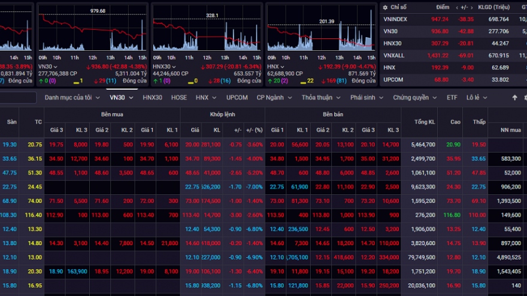Screen dimensions: 527x296
Task: Open the gear settings beside Chỉ số
Action: point(385,7)
